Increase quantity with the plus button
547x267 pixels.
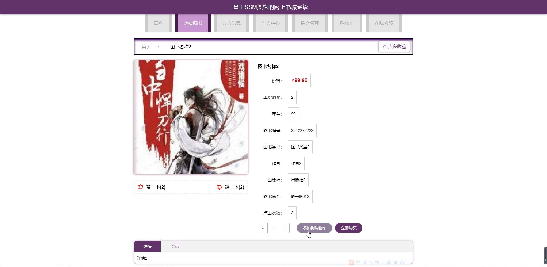pyautogui.click(x=285, y=228)
